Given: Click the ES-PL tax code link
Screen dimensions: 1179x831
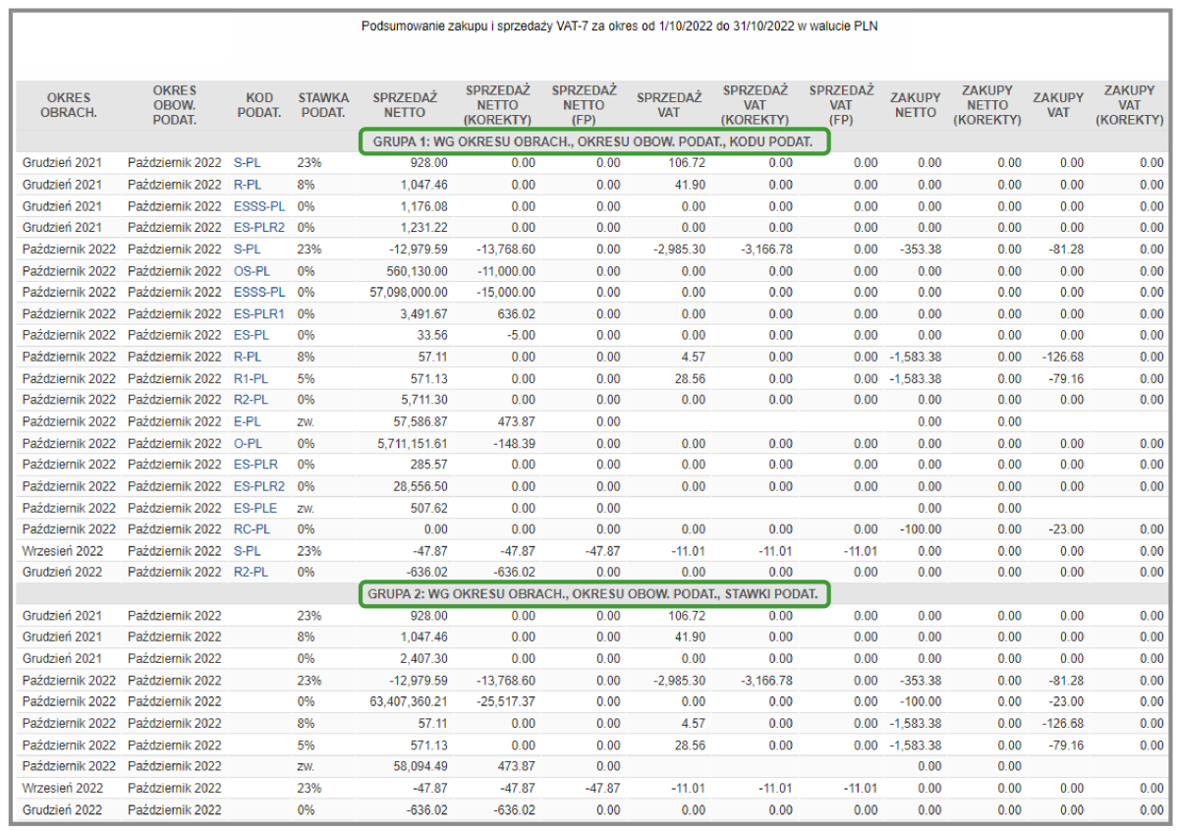Looking at the screenshot, I should [251, 336].
